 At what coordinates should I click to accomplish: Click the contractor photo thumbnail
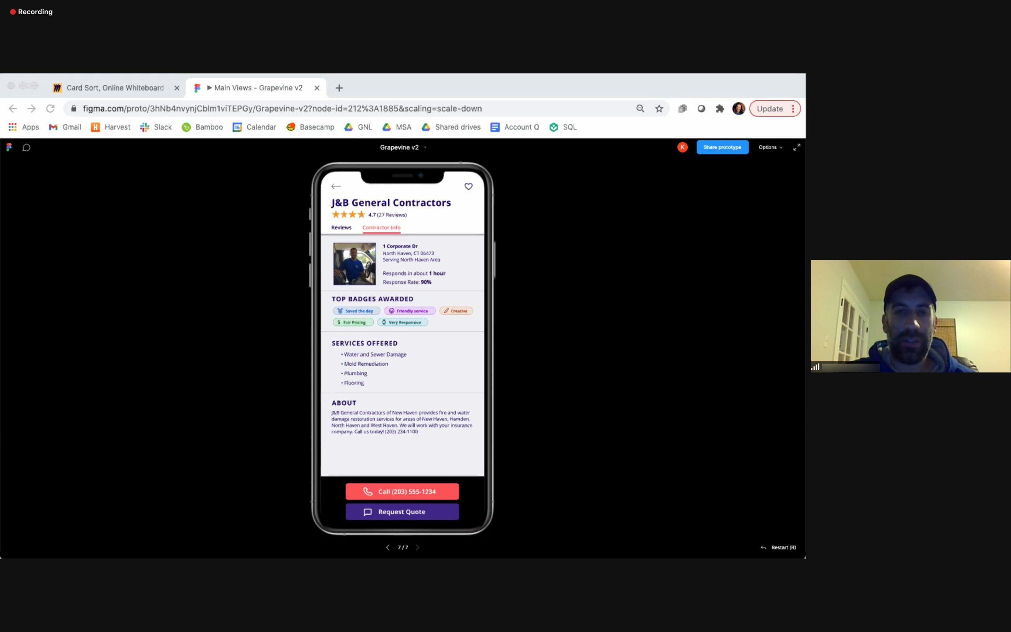point(354,264)
